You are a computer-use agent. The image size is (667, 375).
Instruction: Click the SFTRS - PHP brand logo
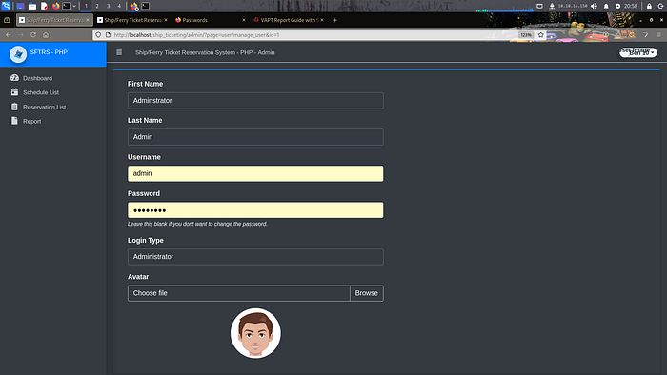pos(18,54)
